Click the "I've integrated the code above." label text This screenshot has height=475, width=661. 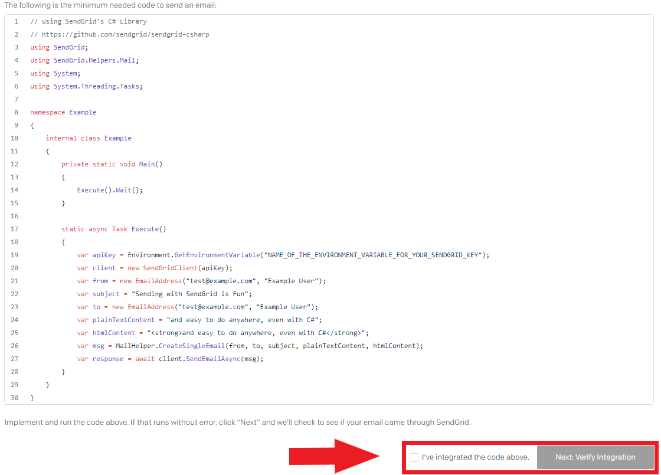point(475,457)
